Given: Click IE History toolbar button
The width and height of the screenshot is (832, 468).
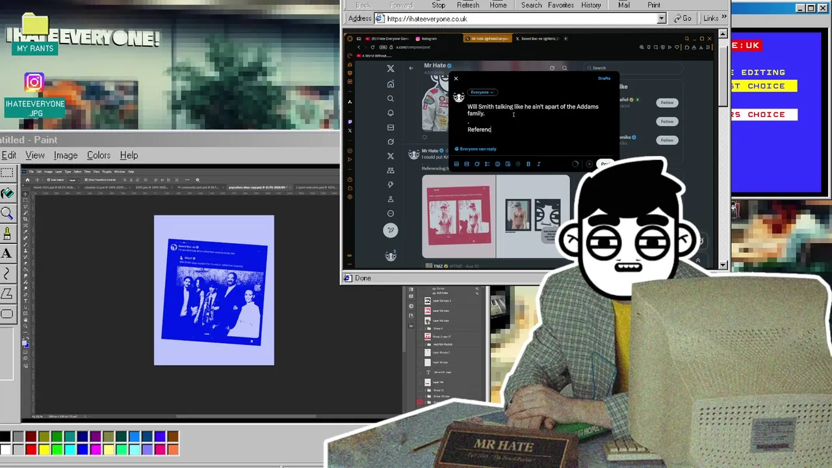Looking at the screenshot, I should coord(591,5).
